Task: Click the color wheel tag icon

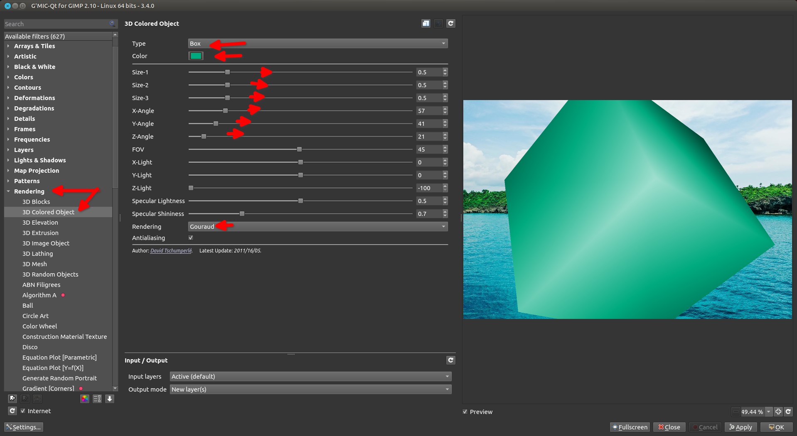Action: 85,399
